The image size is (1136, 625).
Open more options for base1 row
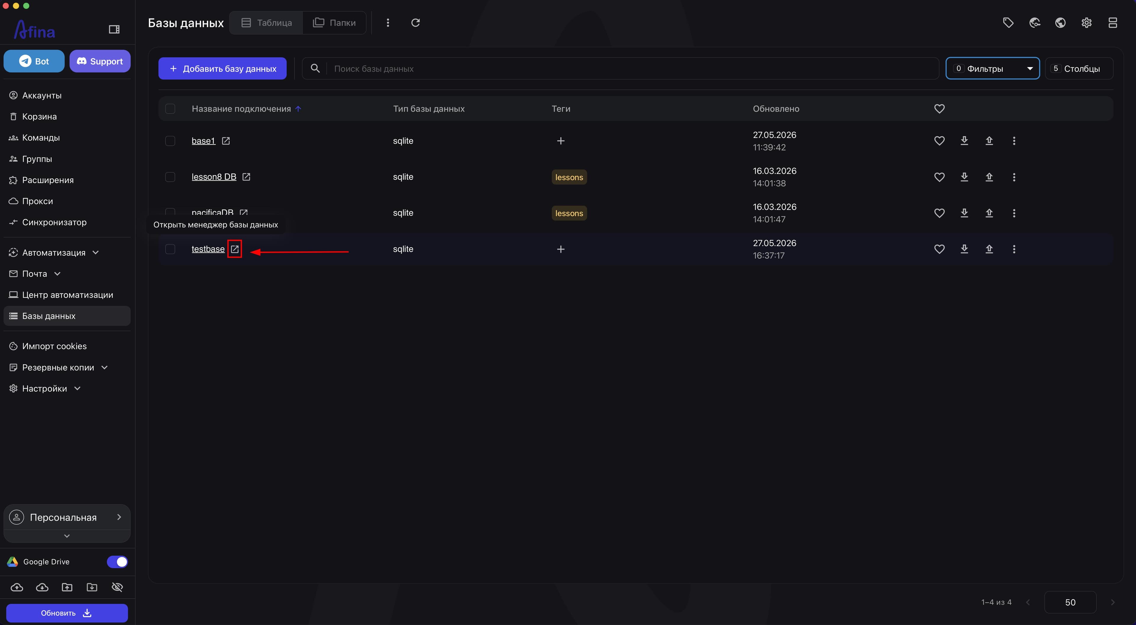pyautogui.click(x=1014, y=141)
